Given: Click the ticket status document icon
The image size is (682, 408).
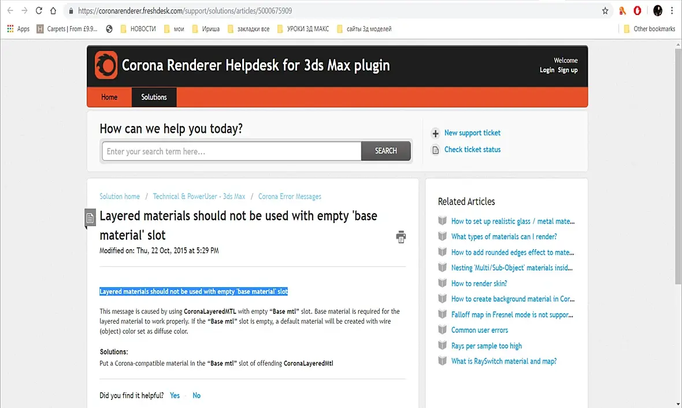Looking at the screenshot, I should (435, 150).
